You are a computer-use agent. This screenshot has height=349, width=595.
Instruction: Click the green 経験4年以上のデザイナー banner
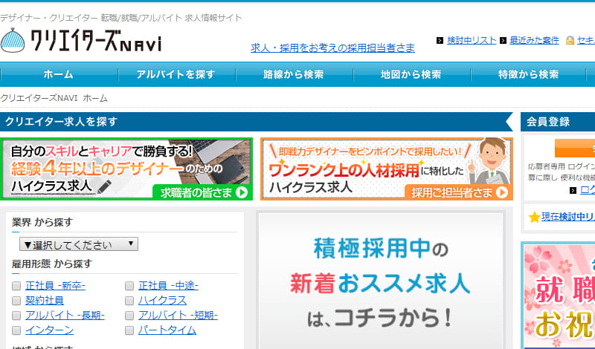(x=126, y=169)
